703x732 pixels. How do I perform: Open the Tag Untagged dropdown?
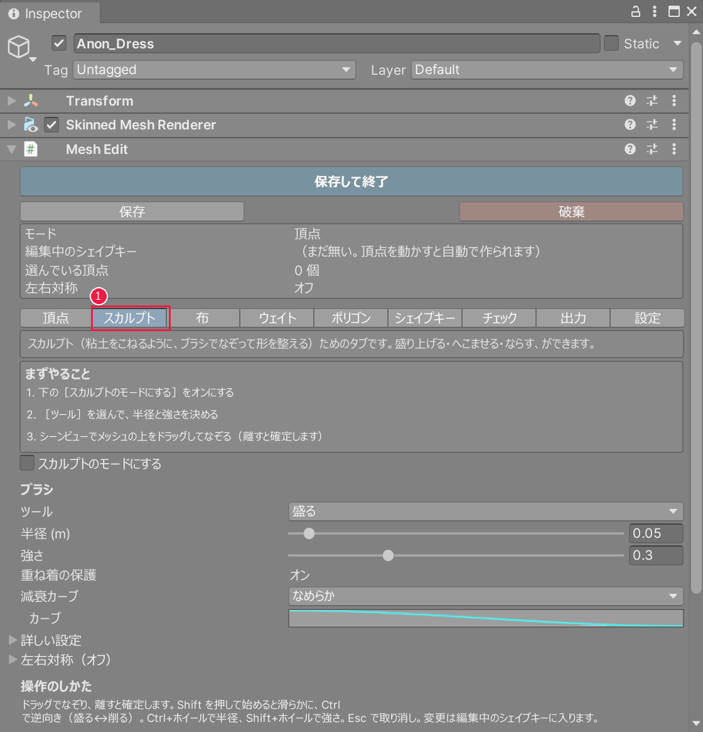point(214,70)
